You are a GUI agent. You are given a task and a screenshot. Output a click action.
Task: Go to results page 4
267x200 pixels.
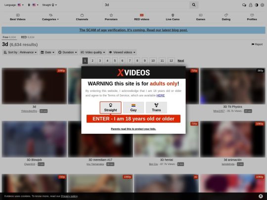107,61
